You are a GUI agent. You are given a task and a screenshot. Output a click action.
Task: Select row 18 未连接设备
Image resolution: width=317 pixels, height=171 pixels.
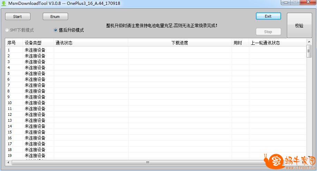156,149
